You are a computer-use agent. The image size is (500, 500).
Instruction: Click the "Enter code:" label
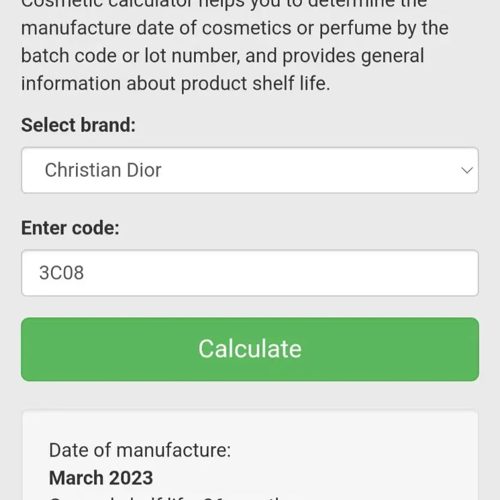(x=71, y=228)
